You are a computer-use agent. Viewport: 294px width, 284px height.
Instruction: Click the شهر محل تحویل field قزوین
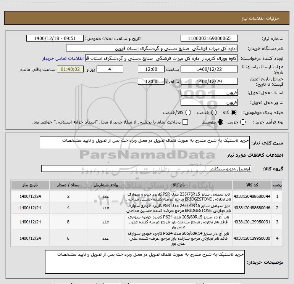[209, 103]
